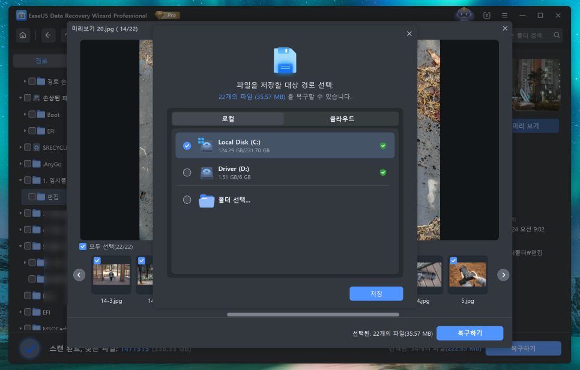
Task: Go back with the left arrow button
Action: pyautogui.click(x=48, y=35)
